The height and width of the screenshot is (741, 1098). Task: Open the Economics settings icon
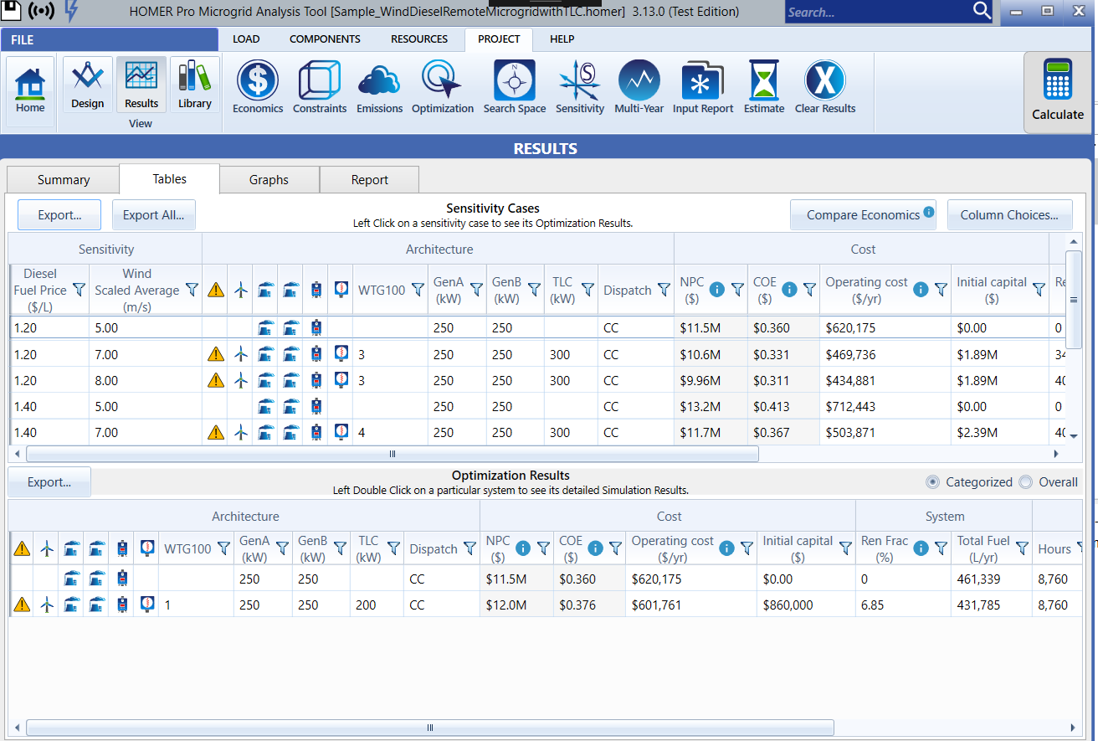[x=258, y=82]
